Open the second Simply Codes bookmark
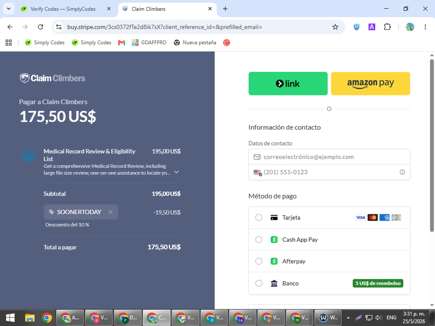The image size is (435, 326). (x=91, y=43)
